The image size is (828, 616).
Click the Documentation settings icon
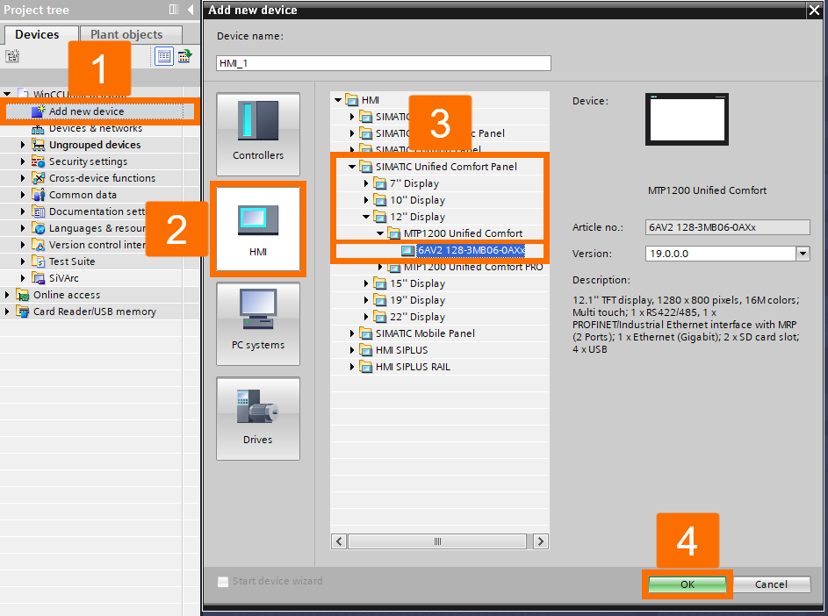[38, 211]
